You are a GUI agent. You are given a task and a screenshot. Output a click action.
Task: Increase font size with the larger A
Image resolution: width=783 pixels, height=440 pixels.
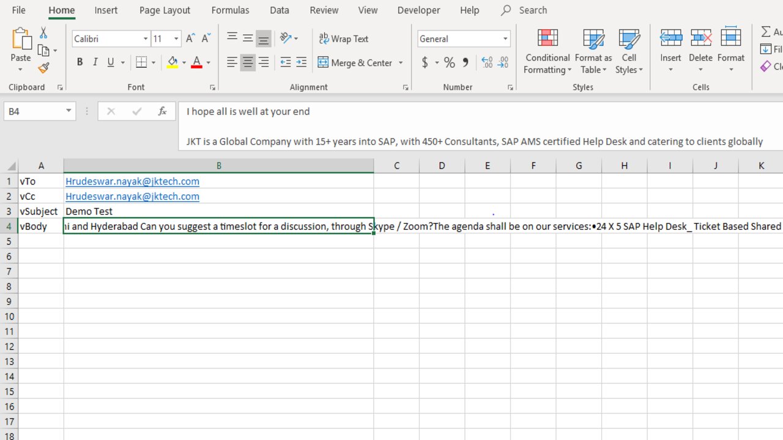click(x=190, y=38)
